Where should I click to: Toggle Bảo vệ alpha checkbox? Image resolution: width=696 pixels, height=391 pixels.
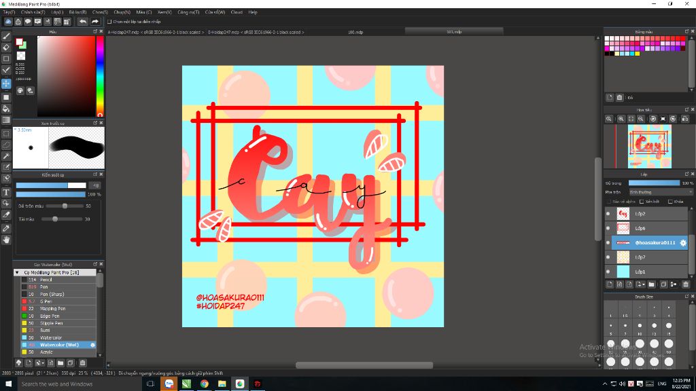(608, 202)
